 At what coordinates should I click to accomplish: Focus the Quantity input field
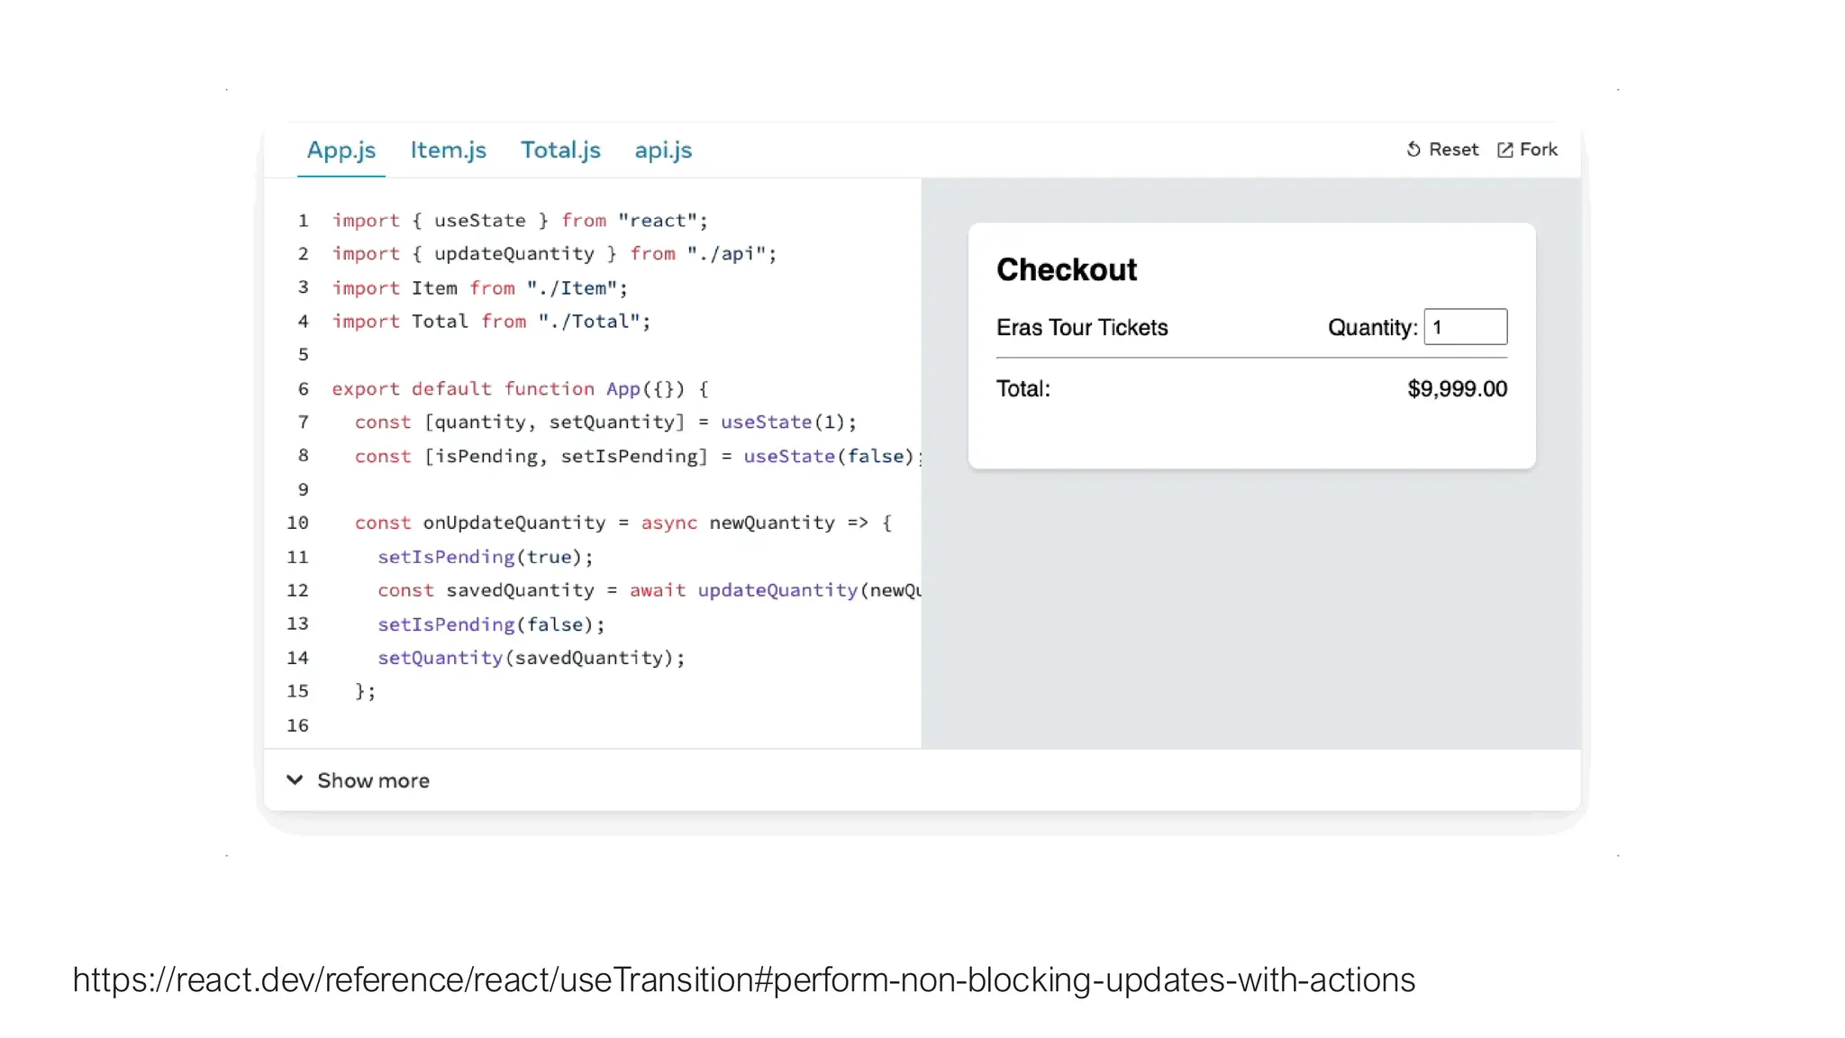pos(1465,327)
